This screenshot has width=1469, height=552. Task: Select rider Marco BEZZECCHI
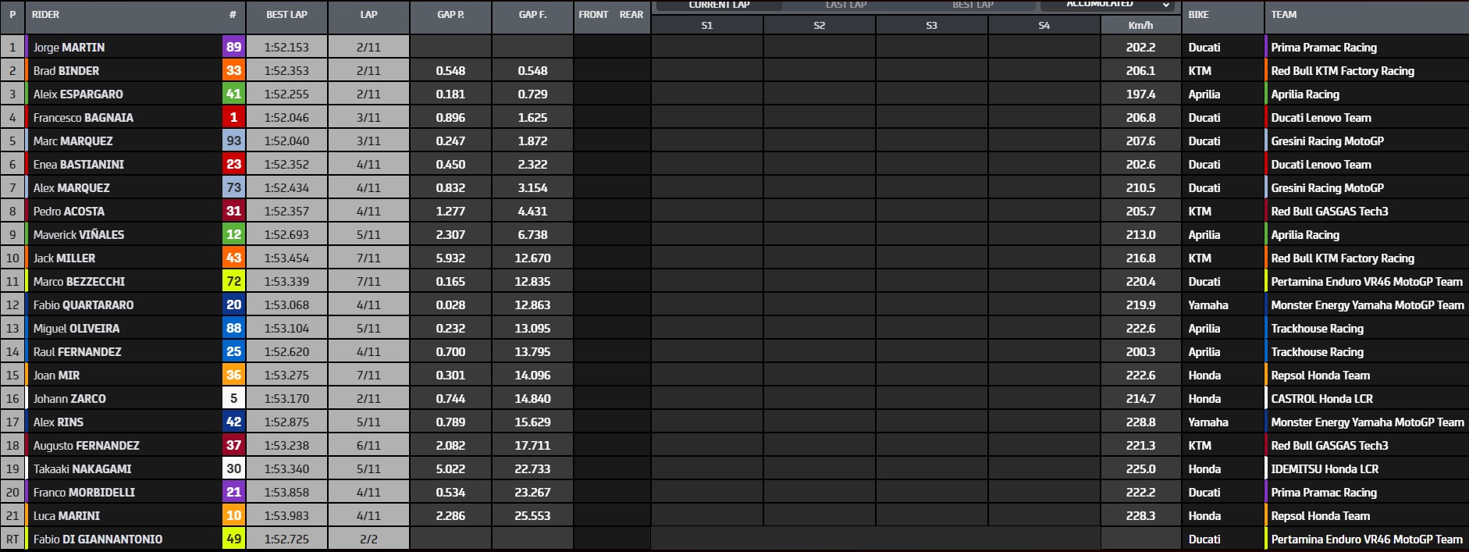point(79,282)
